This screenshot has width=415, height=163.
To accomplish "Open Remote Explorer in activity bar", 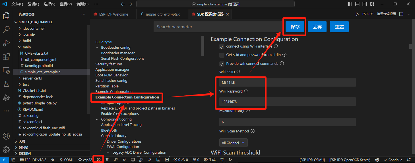I will click(6, 70).
